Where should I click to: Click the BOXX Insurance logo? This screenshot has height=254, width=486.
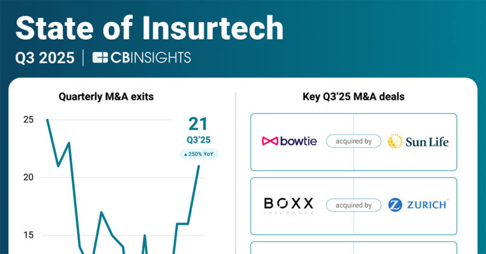click(289, 205)
